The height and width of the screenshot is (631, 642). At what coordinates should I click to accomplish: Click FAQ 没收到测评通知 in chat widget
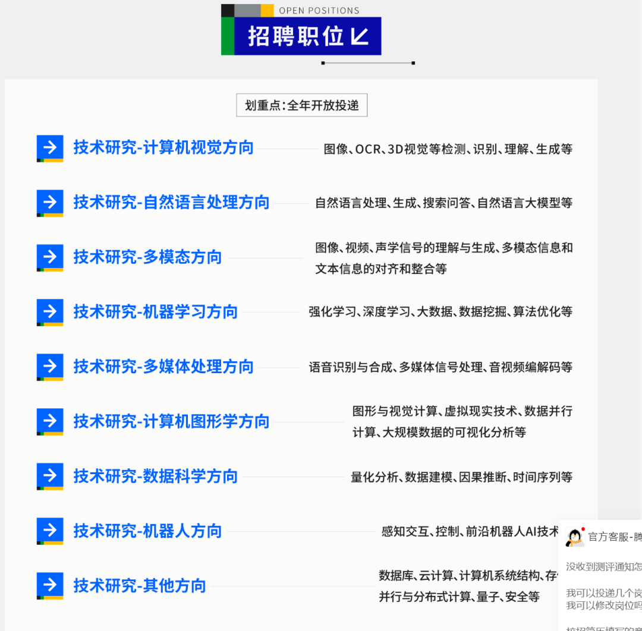click(x=603, y=567)
